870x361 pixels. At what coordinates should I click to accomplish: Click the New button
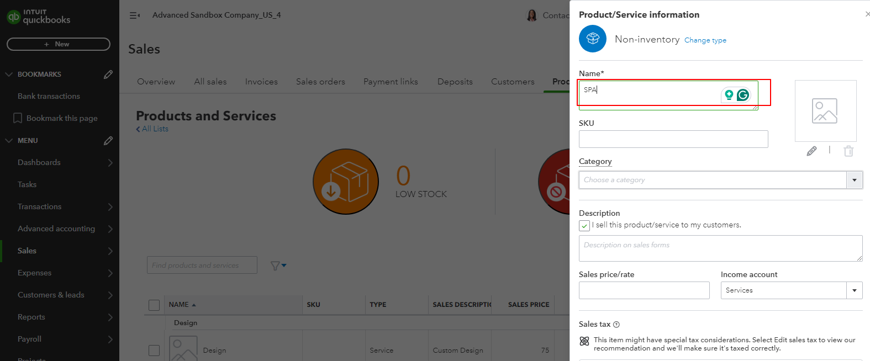[x=58, y=44]
